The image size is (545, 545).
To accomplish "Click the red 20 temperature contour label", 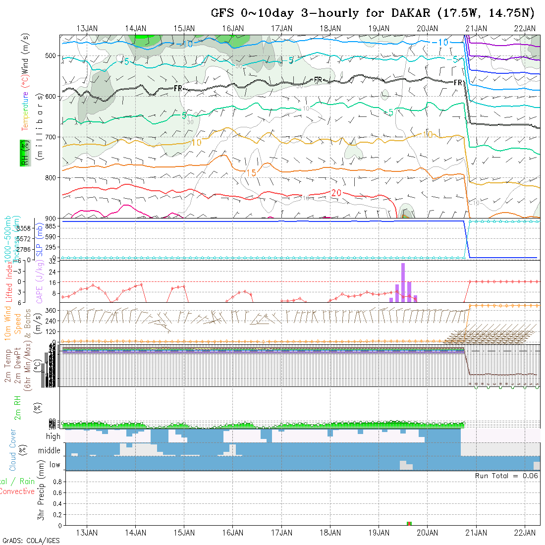I will click(x=336, y=193).
